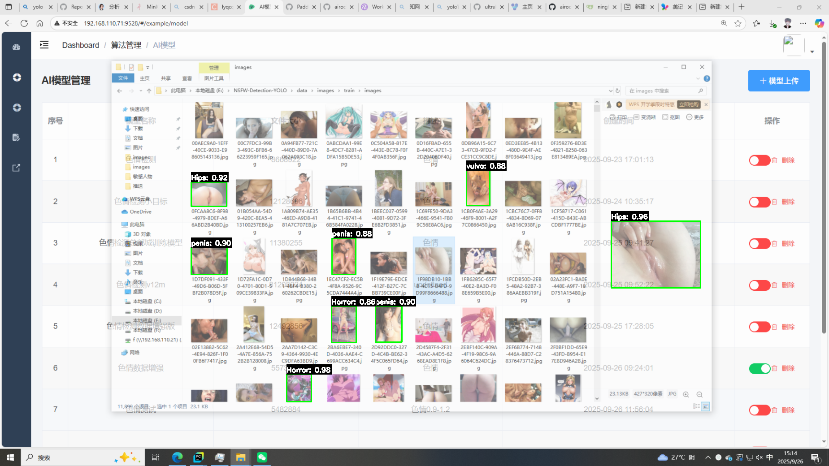Collapse the sidebar with the hamburger icon
The width and height of the screenshot is (829, 466).
pos(44,45)
